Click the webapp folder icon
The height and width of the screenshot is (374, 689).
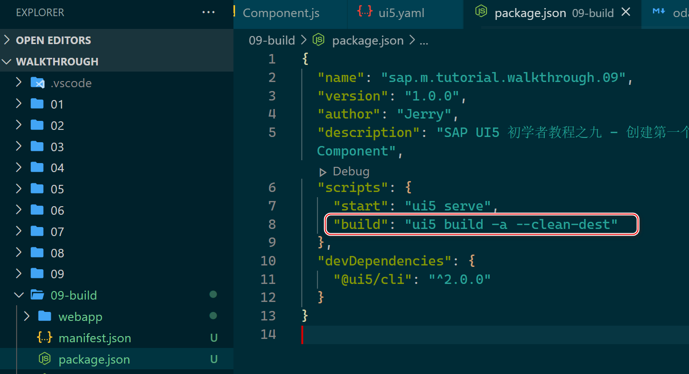pos(45,316)
